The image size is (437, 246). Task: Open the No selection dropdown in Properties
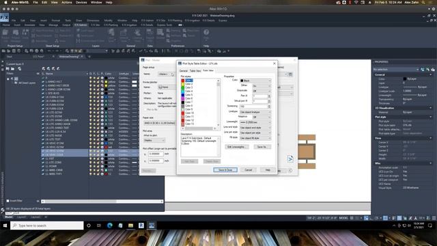coord(396,69)
